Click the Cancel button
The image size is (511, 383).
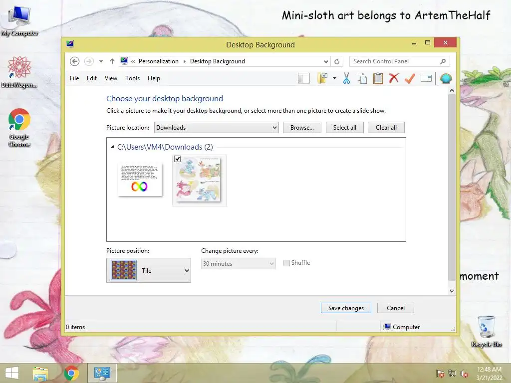396,308
